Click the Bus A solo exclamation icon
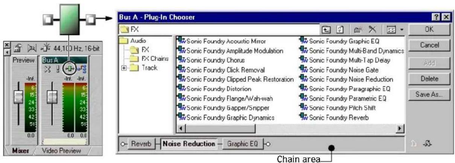The width and height of the screenshot is (455, 163). click(58, 69)
